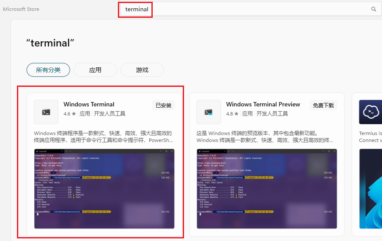382x241 pixels.
Task: Click 开发人员工具 under Windows Terminal Preview
Action: tap(272, 114)
